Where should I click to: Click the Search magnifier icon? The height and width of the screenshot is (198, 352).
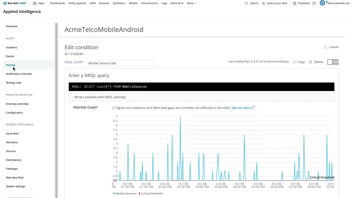tap(246, 3)
